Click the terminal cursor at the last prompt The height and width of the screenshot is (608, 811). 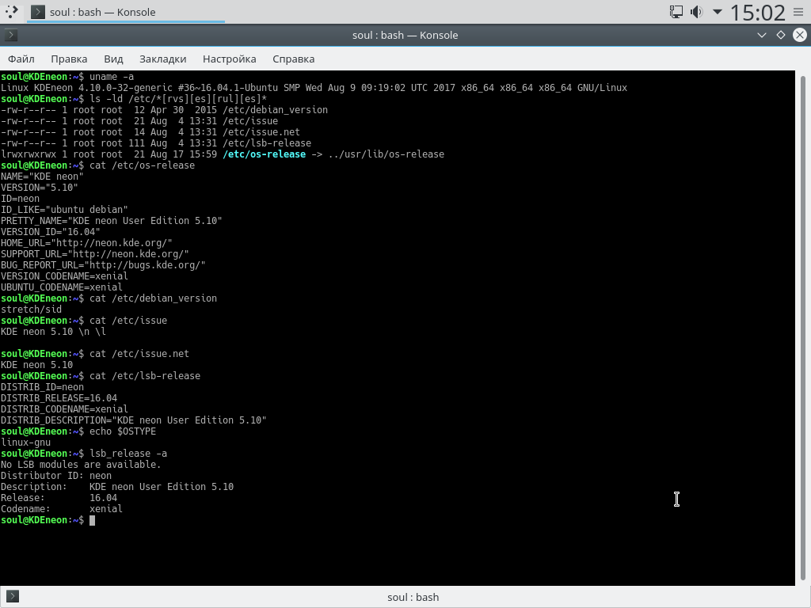coord(92,520)
